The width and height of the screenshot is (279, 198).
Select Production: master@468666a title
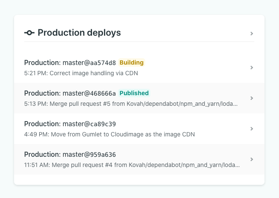coord(70,93)
